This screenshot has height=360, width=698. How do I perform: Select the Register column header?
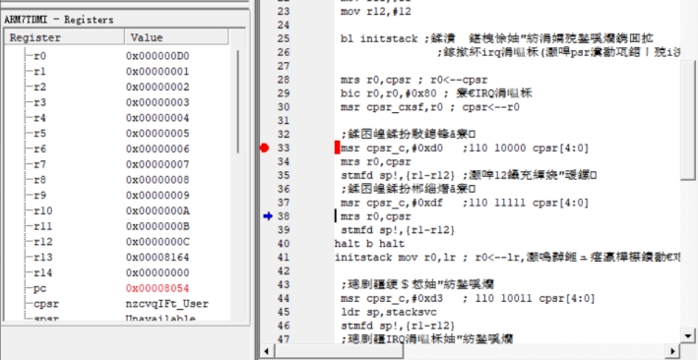click(65, 37)
